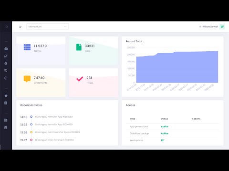This screenshot has width=229, height=171.
Task: Click the sync arrows icon in sidebar
Action: pos(6,56)
